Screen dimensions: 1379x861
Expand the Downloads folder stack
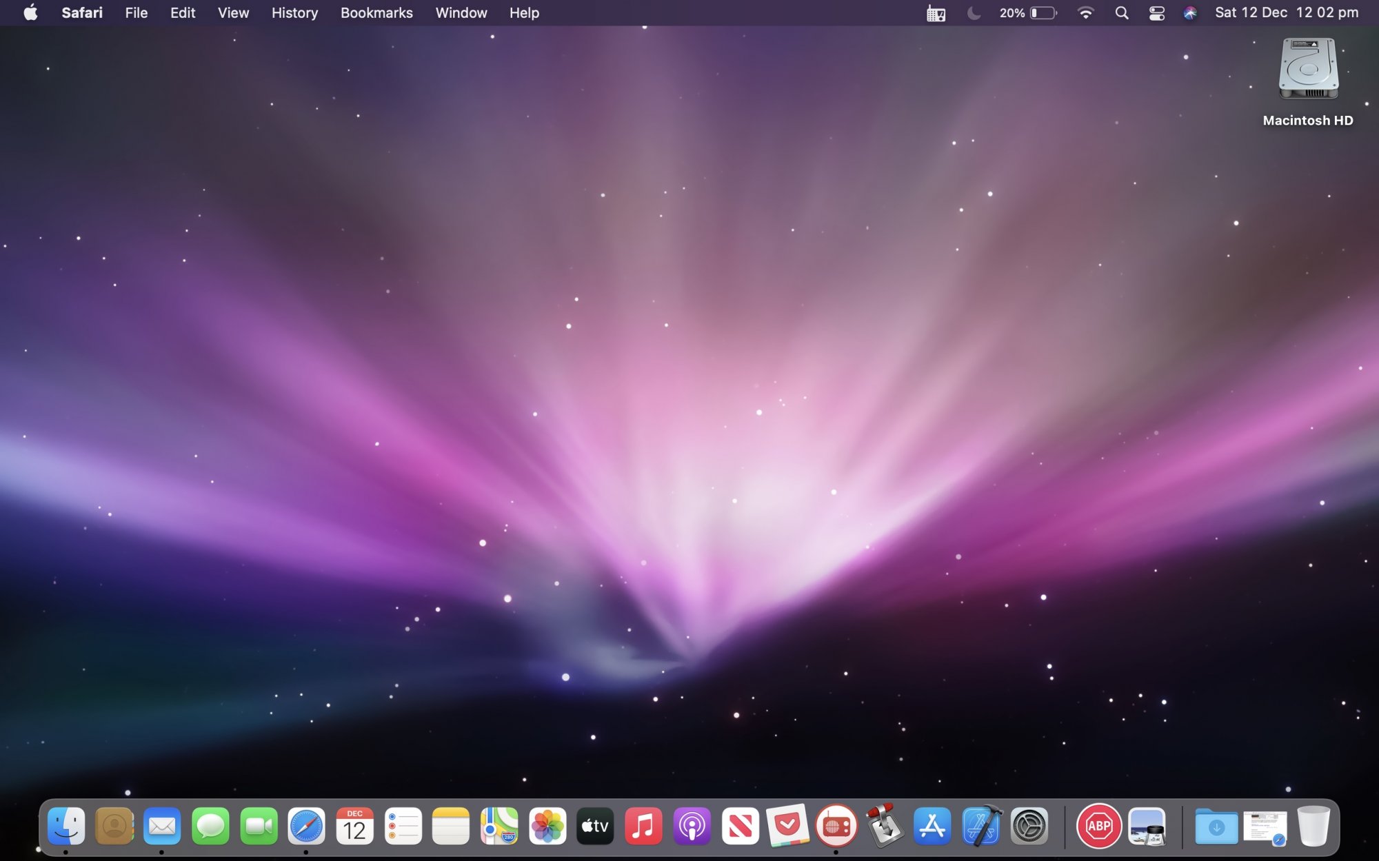1216,827
